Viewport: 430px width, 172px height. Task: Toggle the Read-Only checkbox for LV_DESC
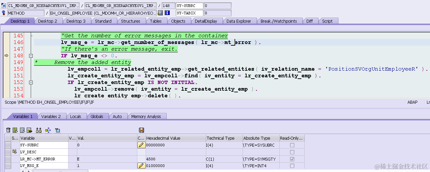tap(292, 152)
